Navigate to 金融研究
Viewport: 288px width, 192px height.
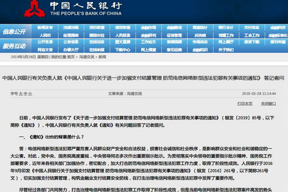(148, 35)
